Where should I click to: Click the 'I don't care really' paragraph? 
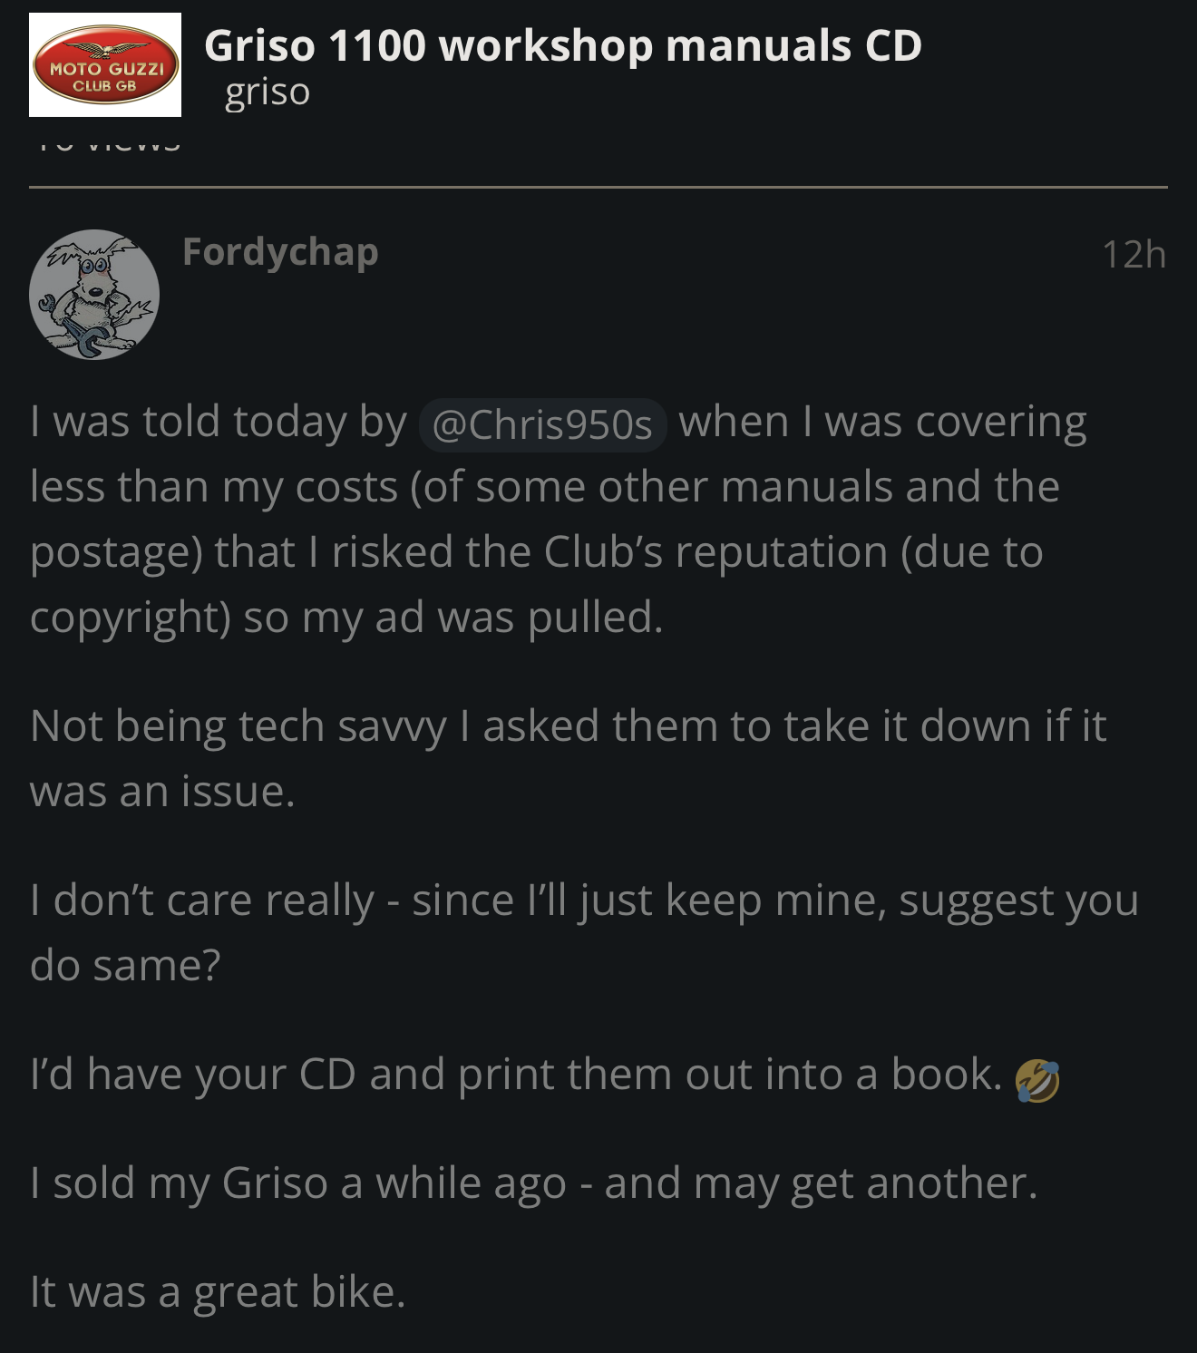click(584, 900)
